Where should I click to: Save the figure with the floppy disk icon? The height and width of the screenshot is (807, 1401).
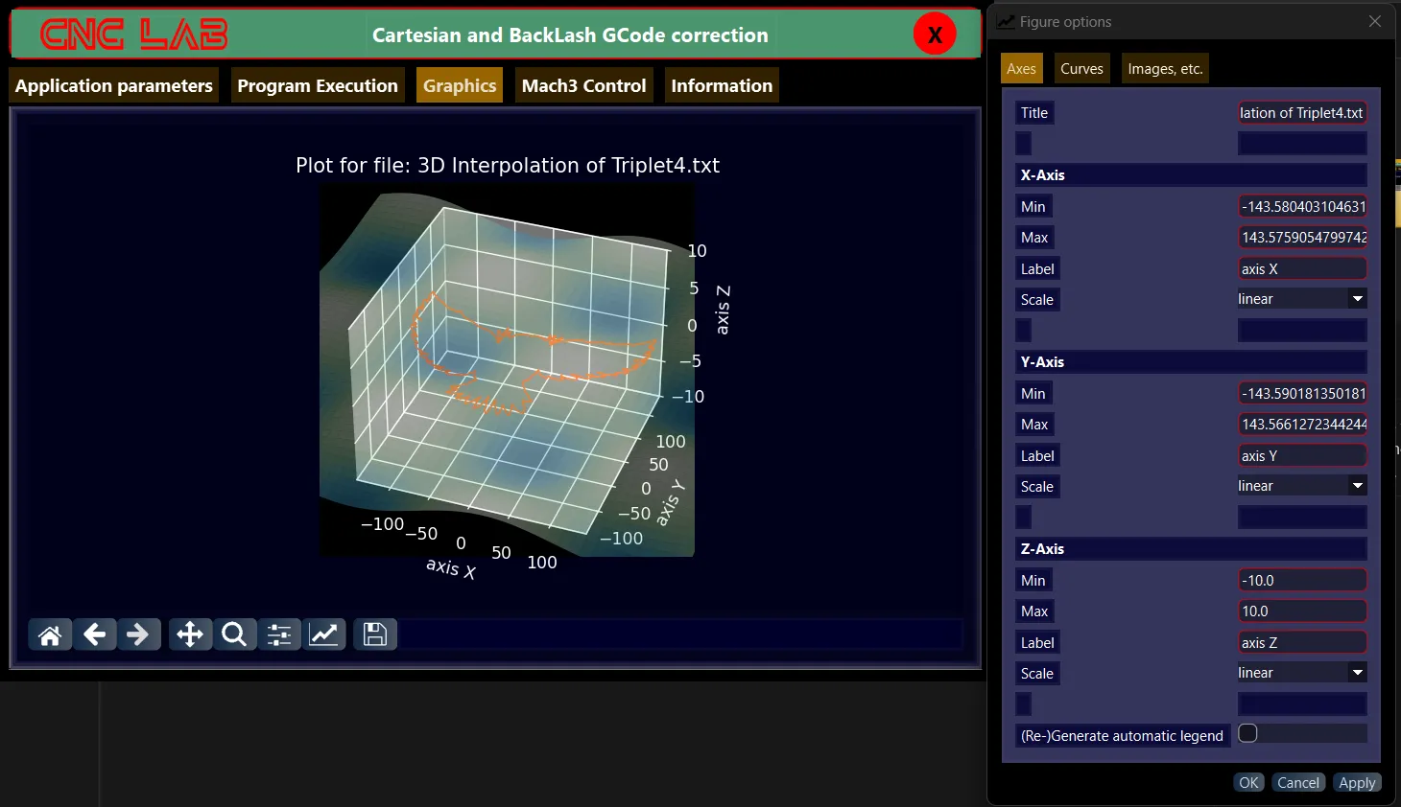375,634
